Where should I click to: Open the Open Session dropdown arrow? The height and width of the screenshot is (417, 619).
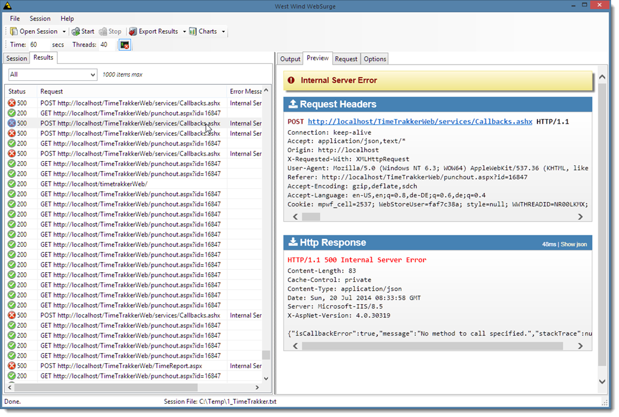click(64, 31)
